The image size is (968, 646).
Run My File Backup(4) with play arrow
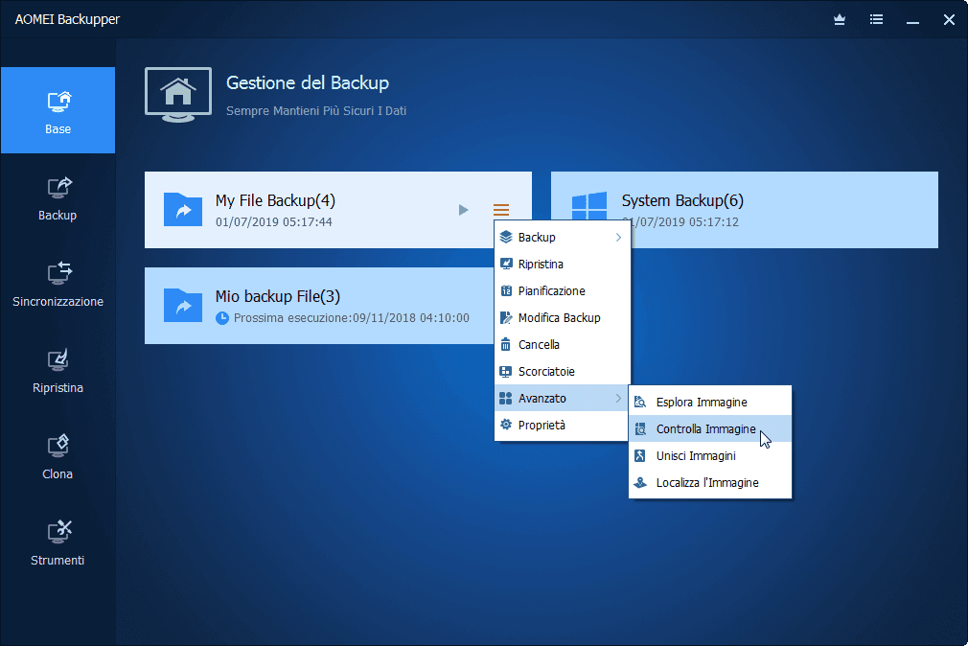click(x=463, y=210)
